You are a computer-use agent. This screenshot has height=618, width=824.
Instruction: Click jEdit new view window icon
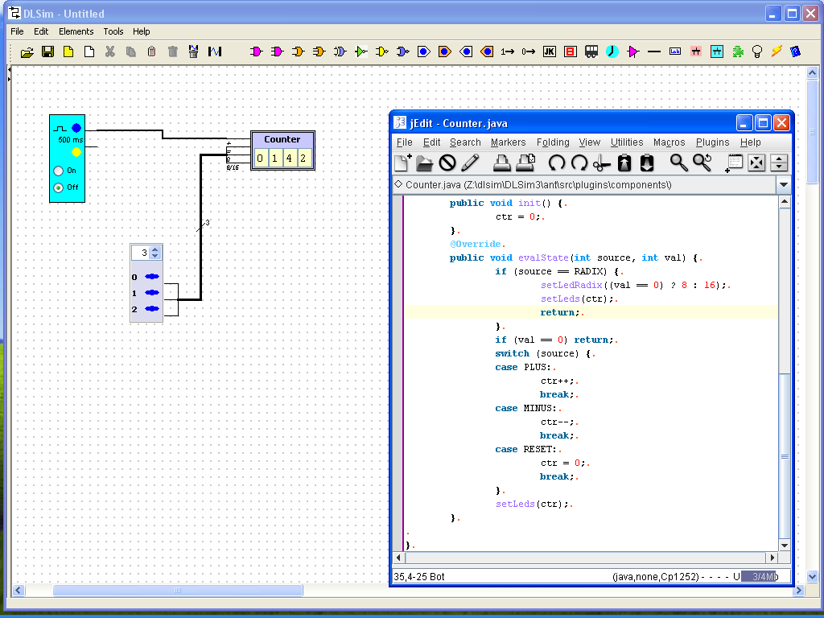734,163
